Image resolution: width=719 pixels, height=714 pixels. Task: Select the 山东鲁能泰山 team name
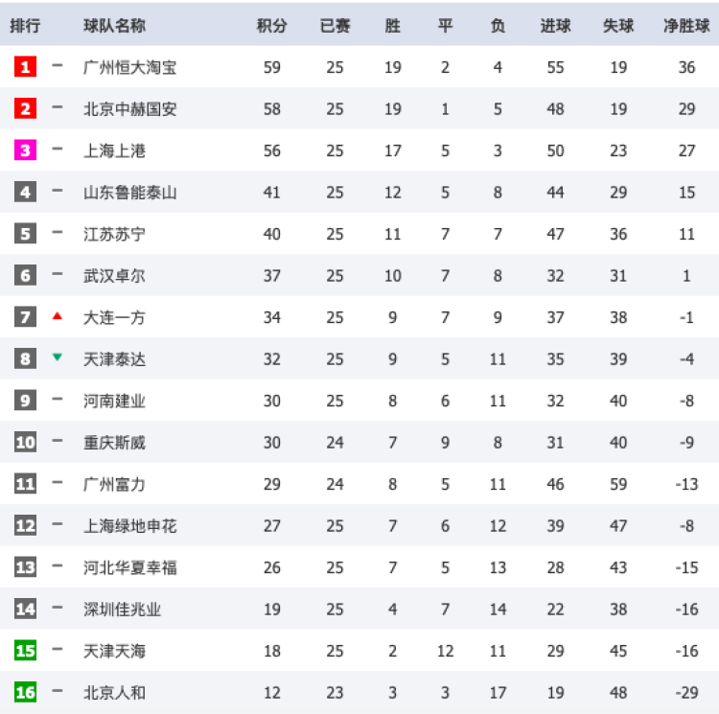point(129,193)
